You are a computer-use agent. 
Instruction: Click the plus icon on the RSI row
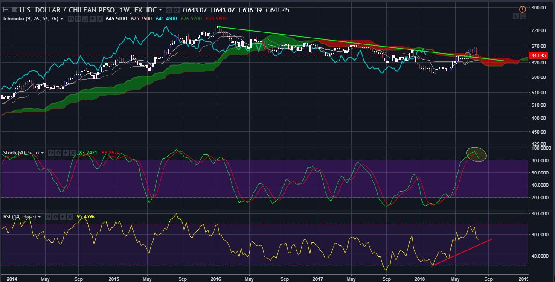point(63,217)
